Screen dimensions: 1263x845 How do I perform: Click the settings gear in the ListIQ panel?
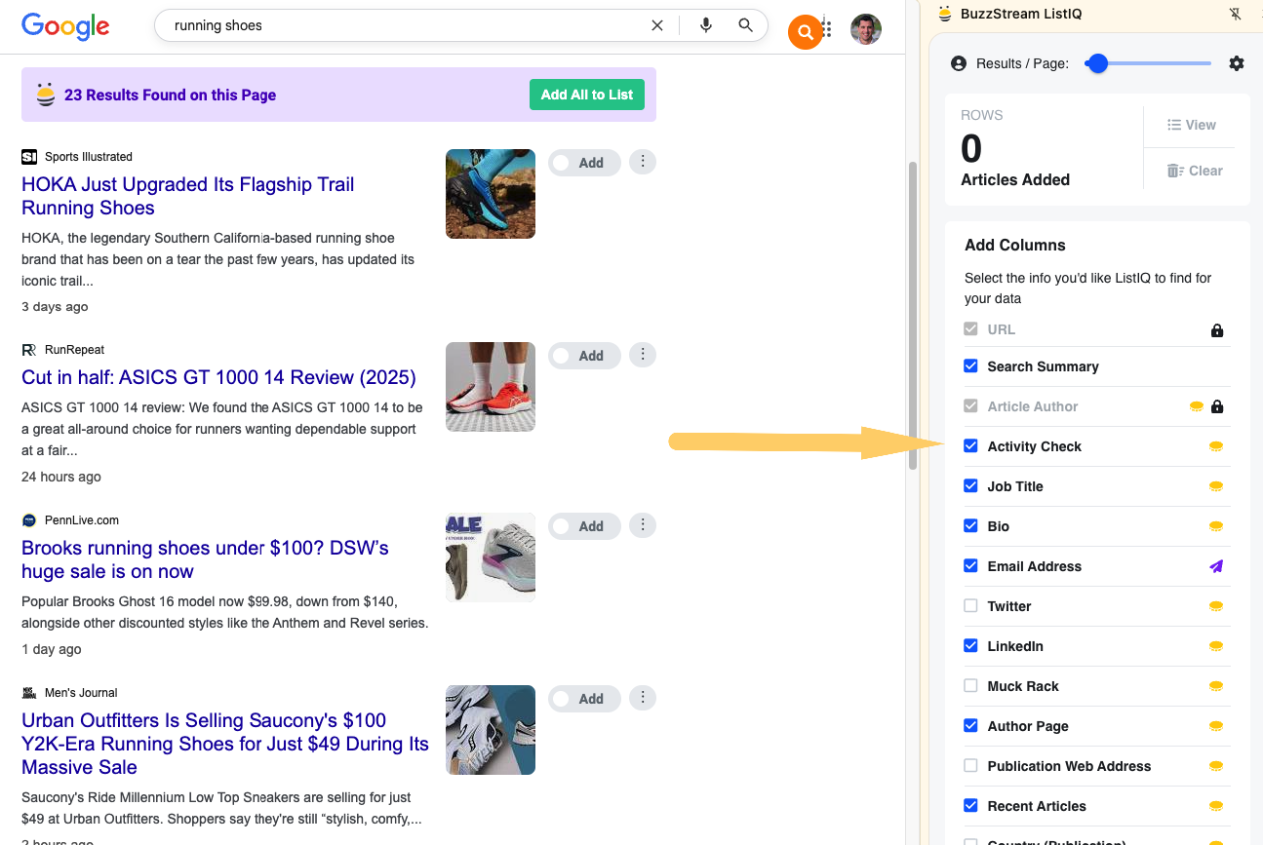[x=1236, y=62]
